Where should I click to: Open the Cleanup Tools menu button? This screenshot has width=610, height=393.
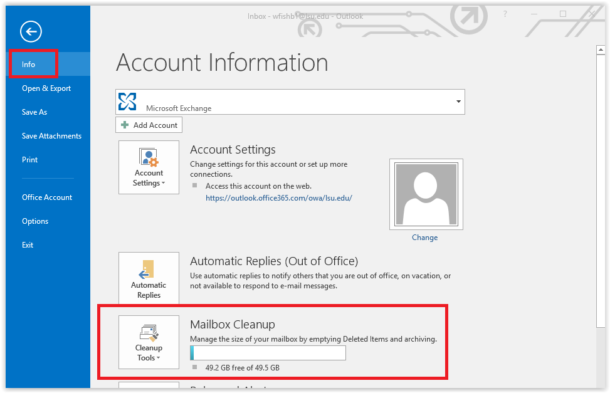tap(149, 342)
